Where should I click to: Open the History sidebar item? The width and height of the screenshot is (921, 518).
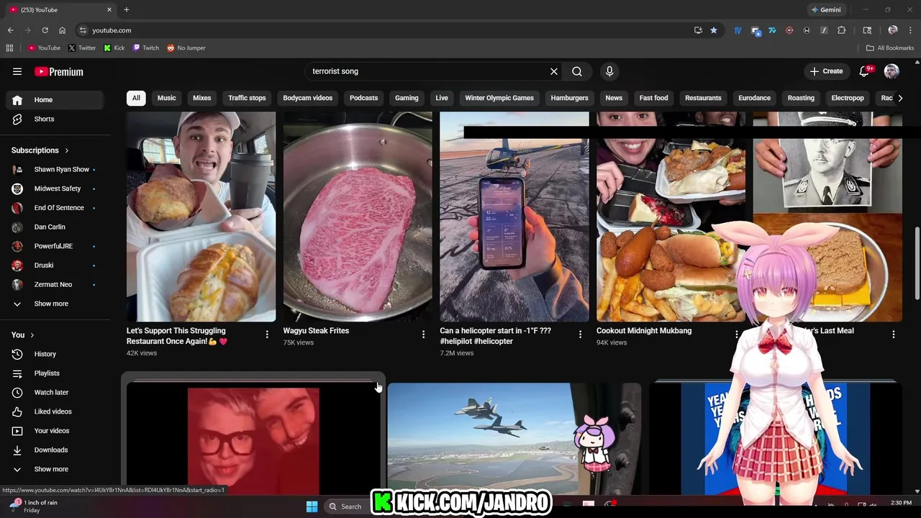pos(55,354)
